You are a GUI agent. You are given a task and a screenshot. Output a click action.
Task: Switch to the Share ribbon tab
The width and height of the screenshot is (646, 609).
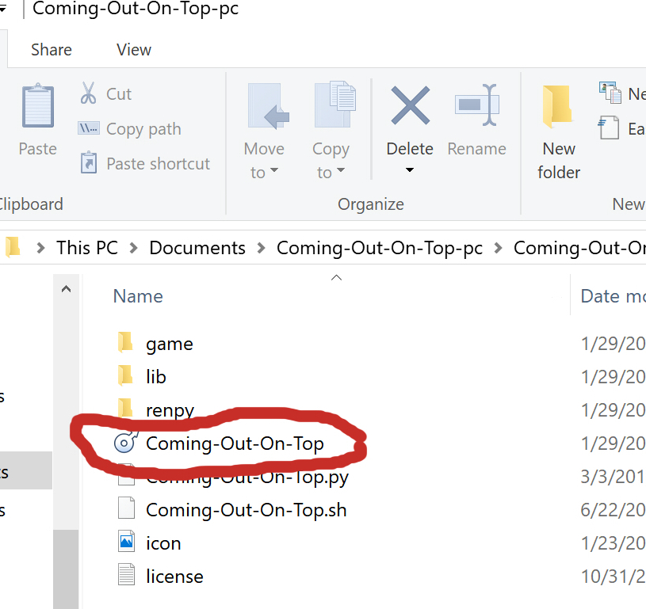click(x=51, y=49)
